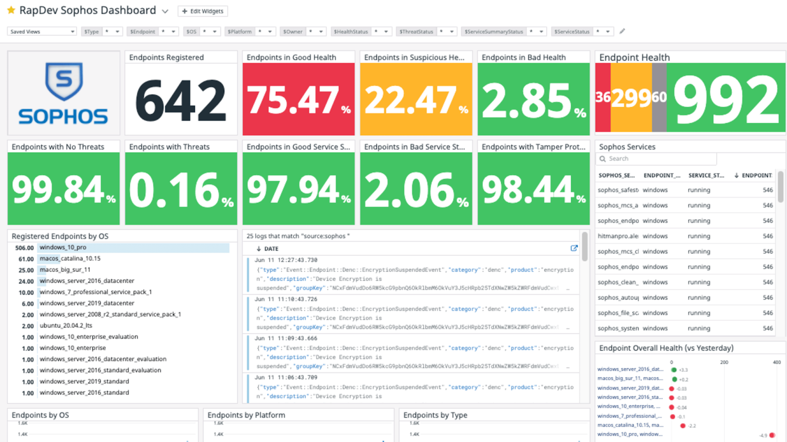787x442 pixels.
Task: Click the 98.44% tamper protection tile
Action: pos(534,189)
